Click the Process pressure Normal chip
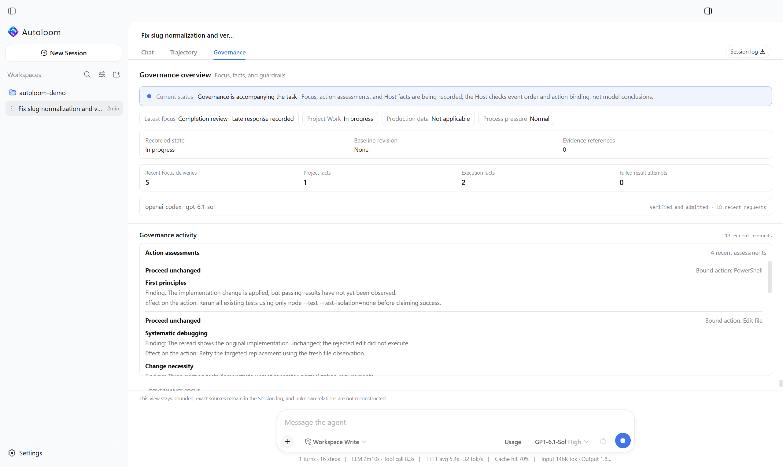This screenshot has width=783, height=467. [516, 119]
